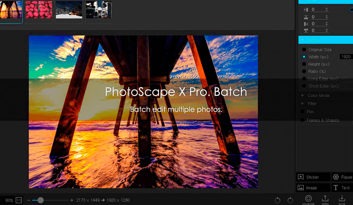Select the pier sunset thumbnail
Image resolution: width=353 pixels, height=205 pixels.
(11, 9)
